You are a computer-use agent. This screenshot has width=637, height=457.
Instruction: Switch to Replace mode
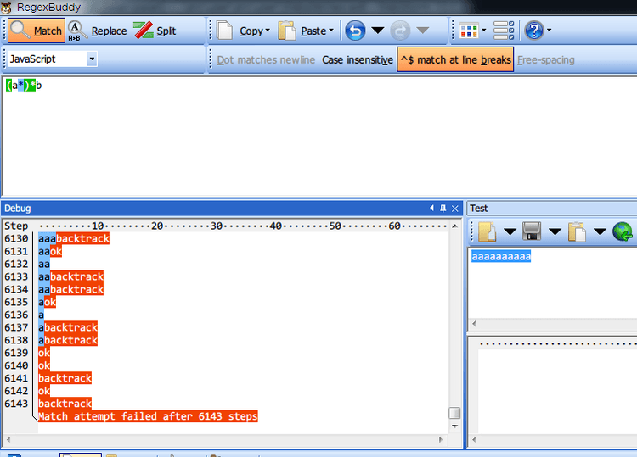98,31
